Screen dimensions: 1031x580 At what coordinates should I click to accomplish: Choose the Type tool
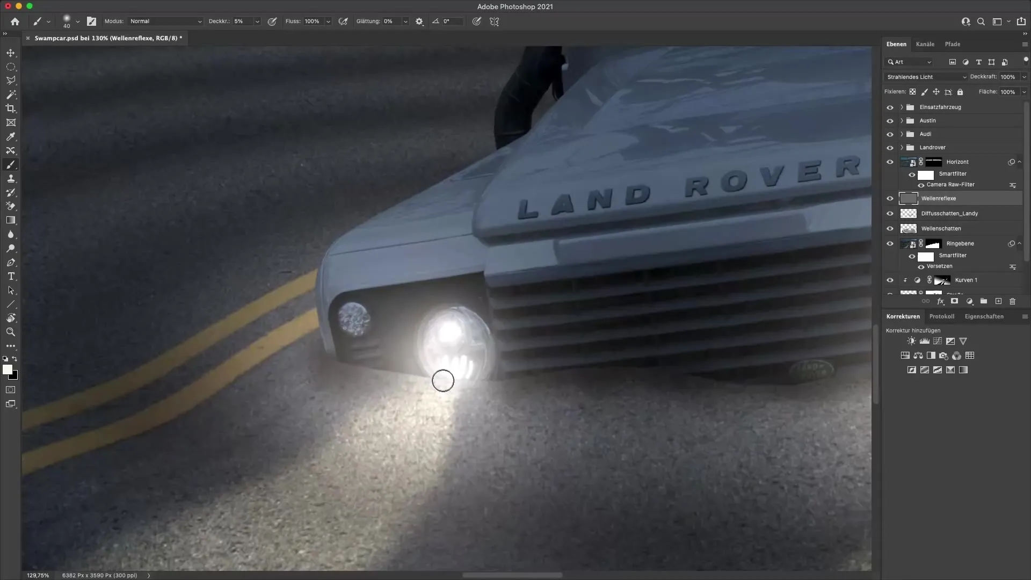pyautogui.click(x=11, y=277)
